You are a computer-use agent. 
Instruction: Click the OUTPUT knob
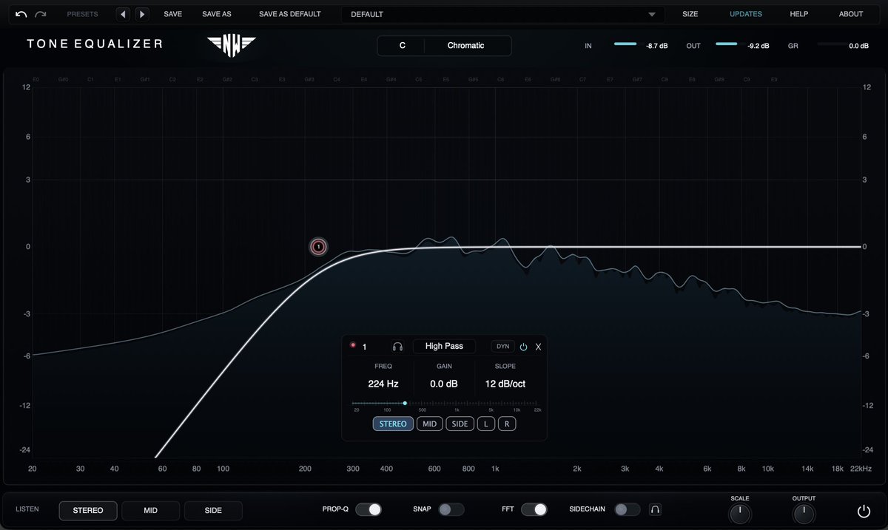point(804,514)
